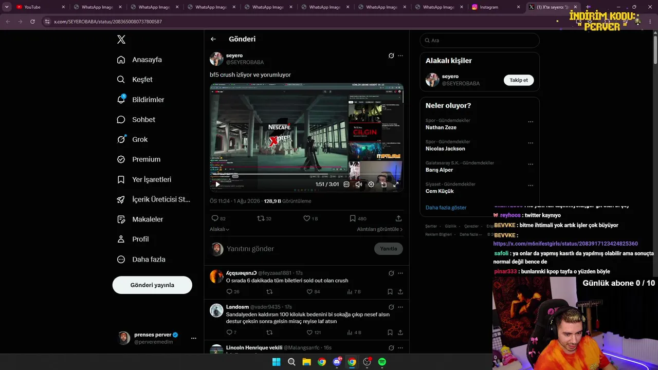Open Alıntıları görüntüle link
The height and width of the screenshot is (370, 658).
pyautogui.click(x=380, y=229)
